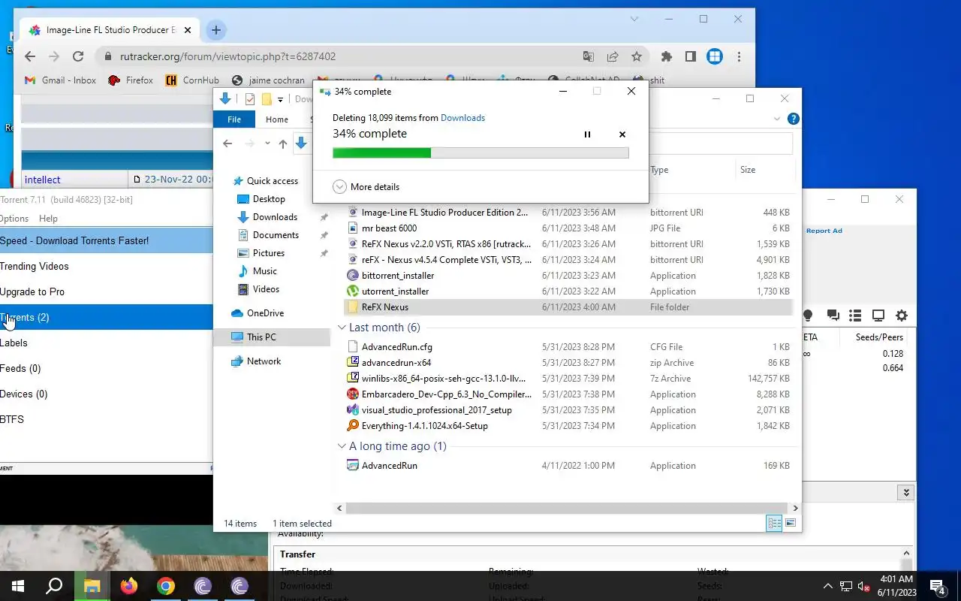961x601 pixels.
Task: Unpin Pictures from Quick access
Action: coord(324,253)
